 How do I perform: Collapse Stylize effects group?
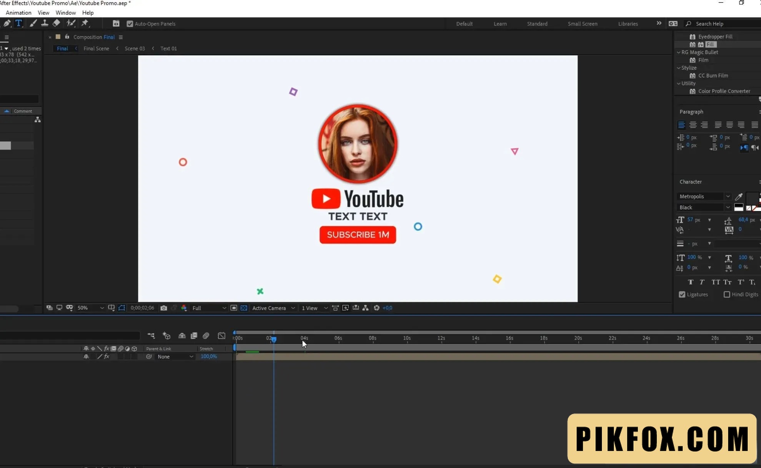click(x=679, y=68)
